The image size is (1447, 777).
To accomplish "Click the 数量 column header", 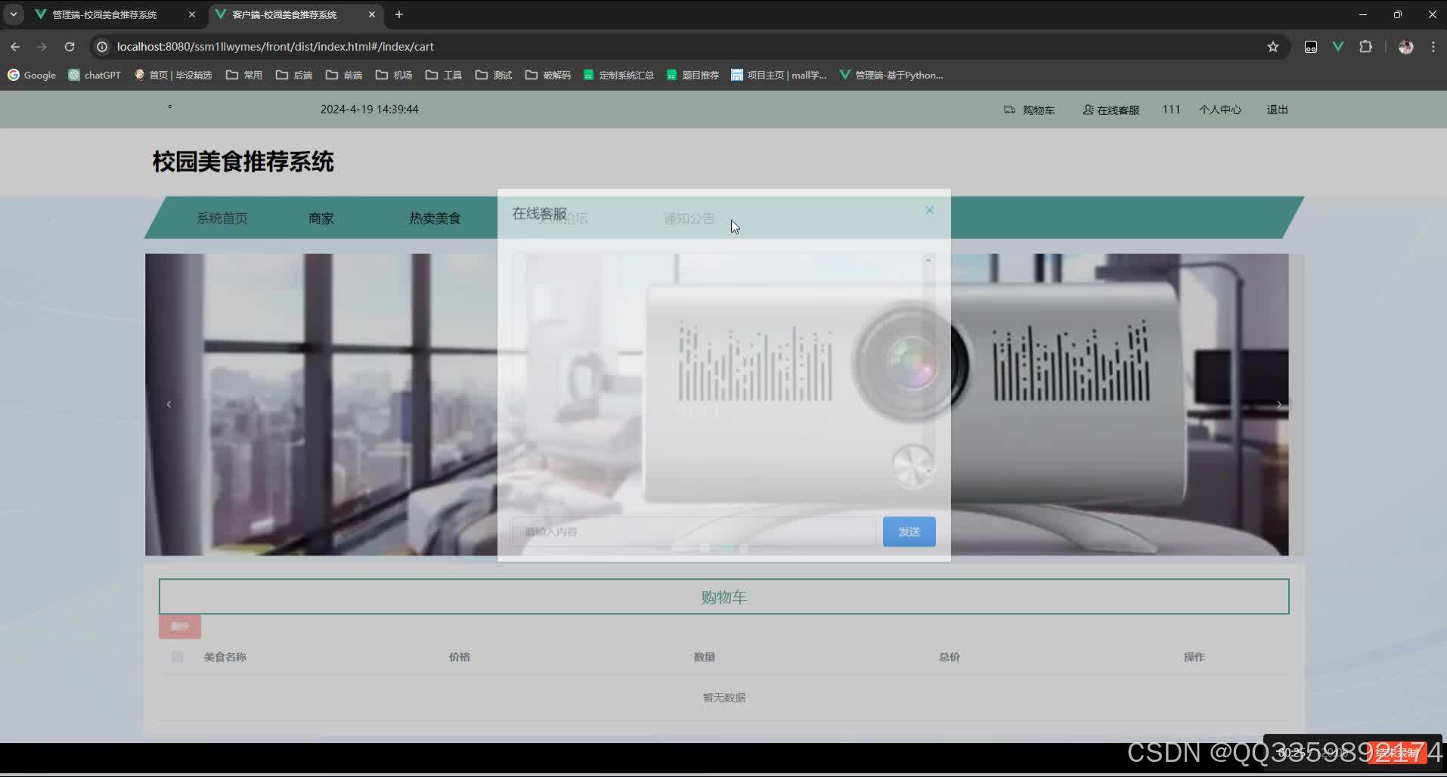I will pyautogui.click(x=705, y=657).
